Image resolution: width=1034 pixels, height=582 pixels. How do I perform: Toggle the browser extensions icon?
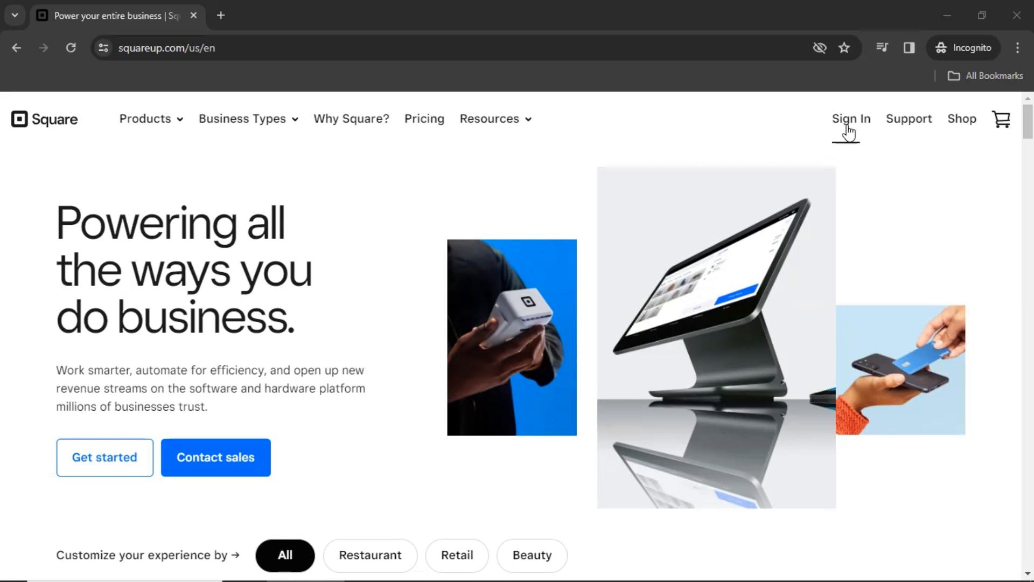click(x=909, y=47)
